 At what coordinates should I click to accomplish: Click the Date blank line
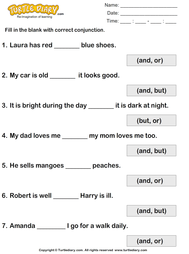[x=149, y=15]
